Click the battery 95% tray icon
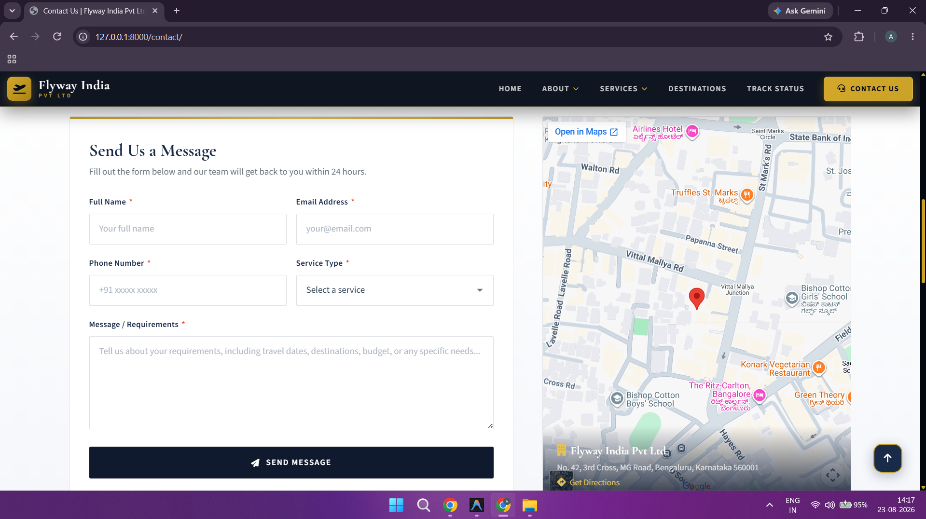 [853, 505]
